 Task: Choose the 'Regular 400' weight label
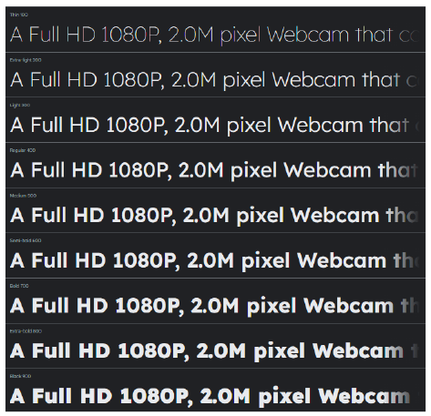point(23,150)
